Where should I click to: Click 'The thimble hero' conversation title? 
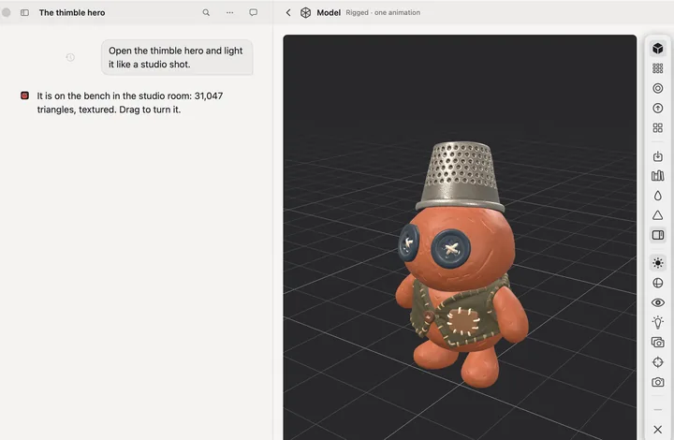(x=72, y=12)
